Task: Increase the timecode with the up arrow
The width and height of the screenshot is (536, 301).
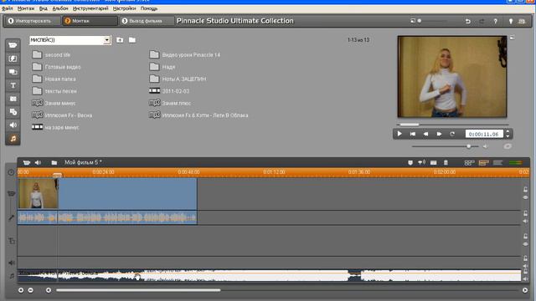Action: (508, 131)
